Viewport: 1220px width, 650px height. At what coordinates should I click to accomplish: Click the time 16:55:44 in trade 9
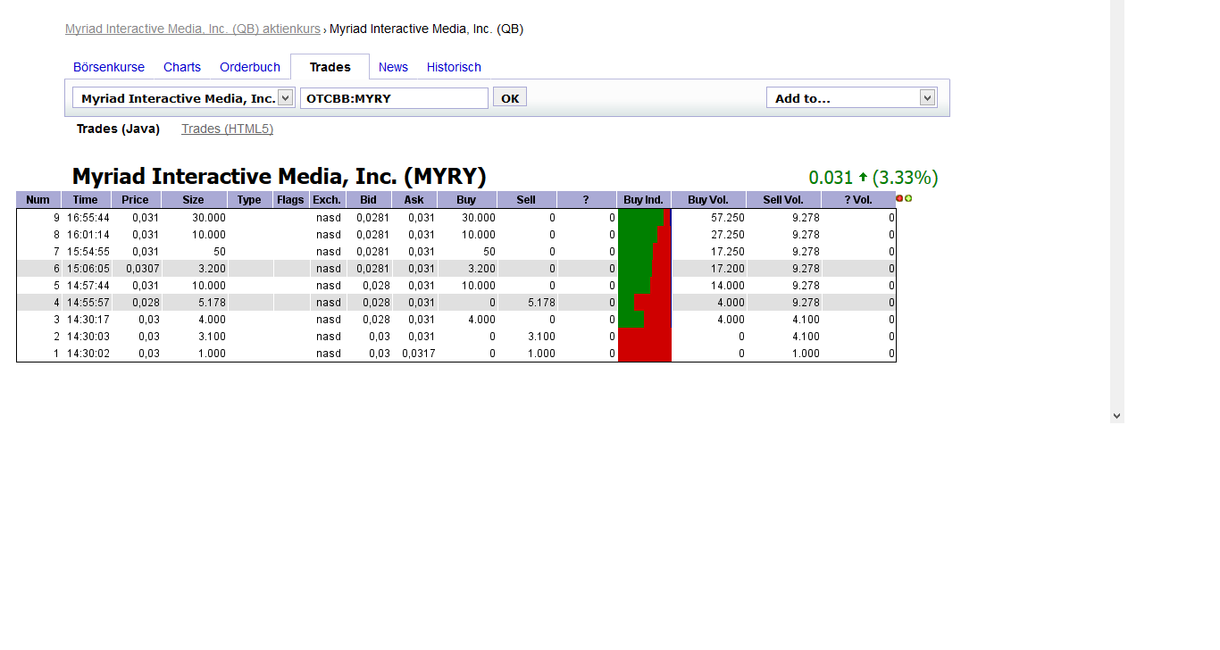[88, 218]
